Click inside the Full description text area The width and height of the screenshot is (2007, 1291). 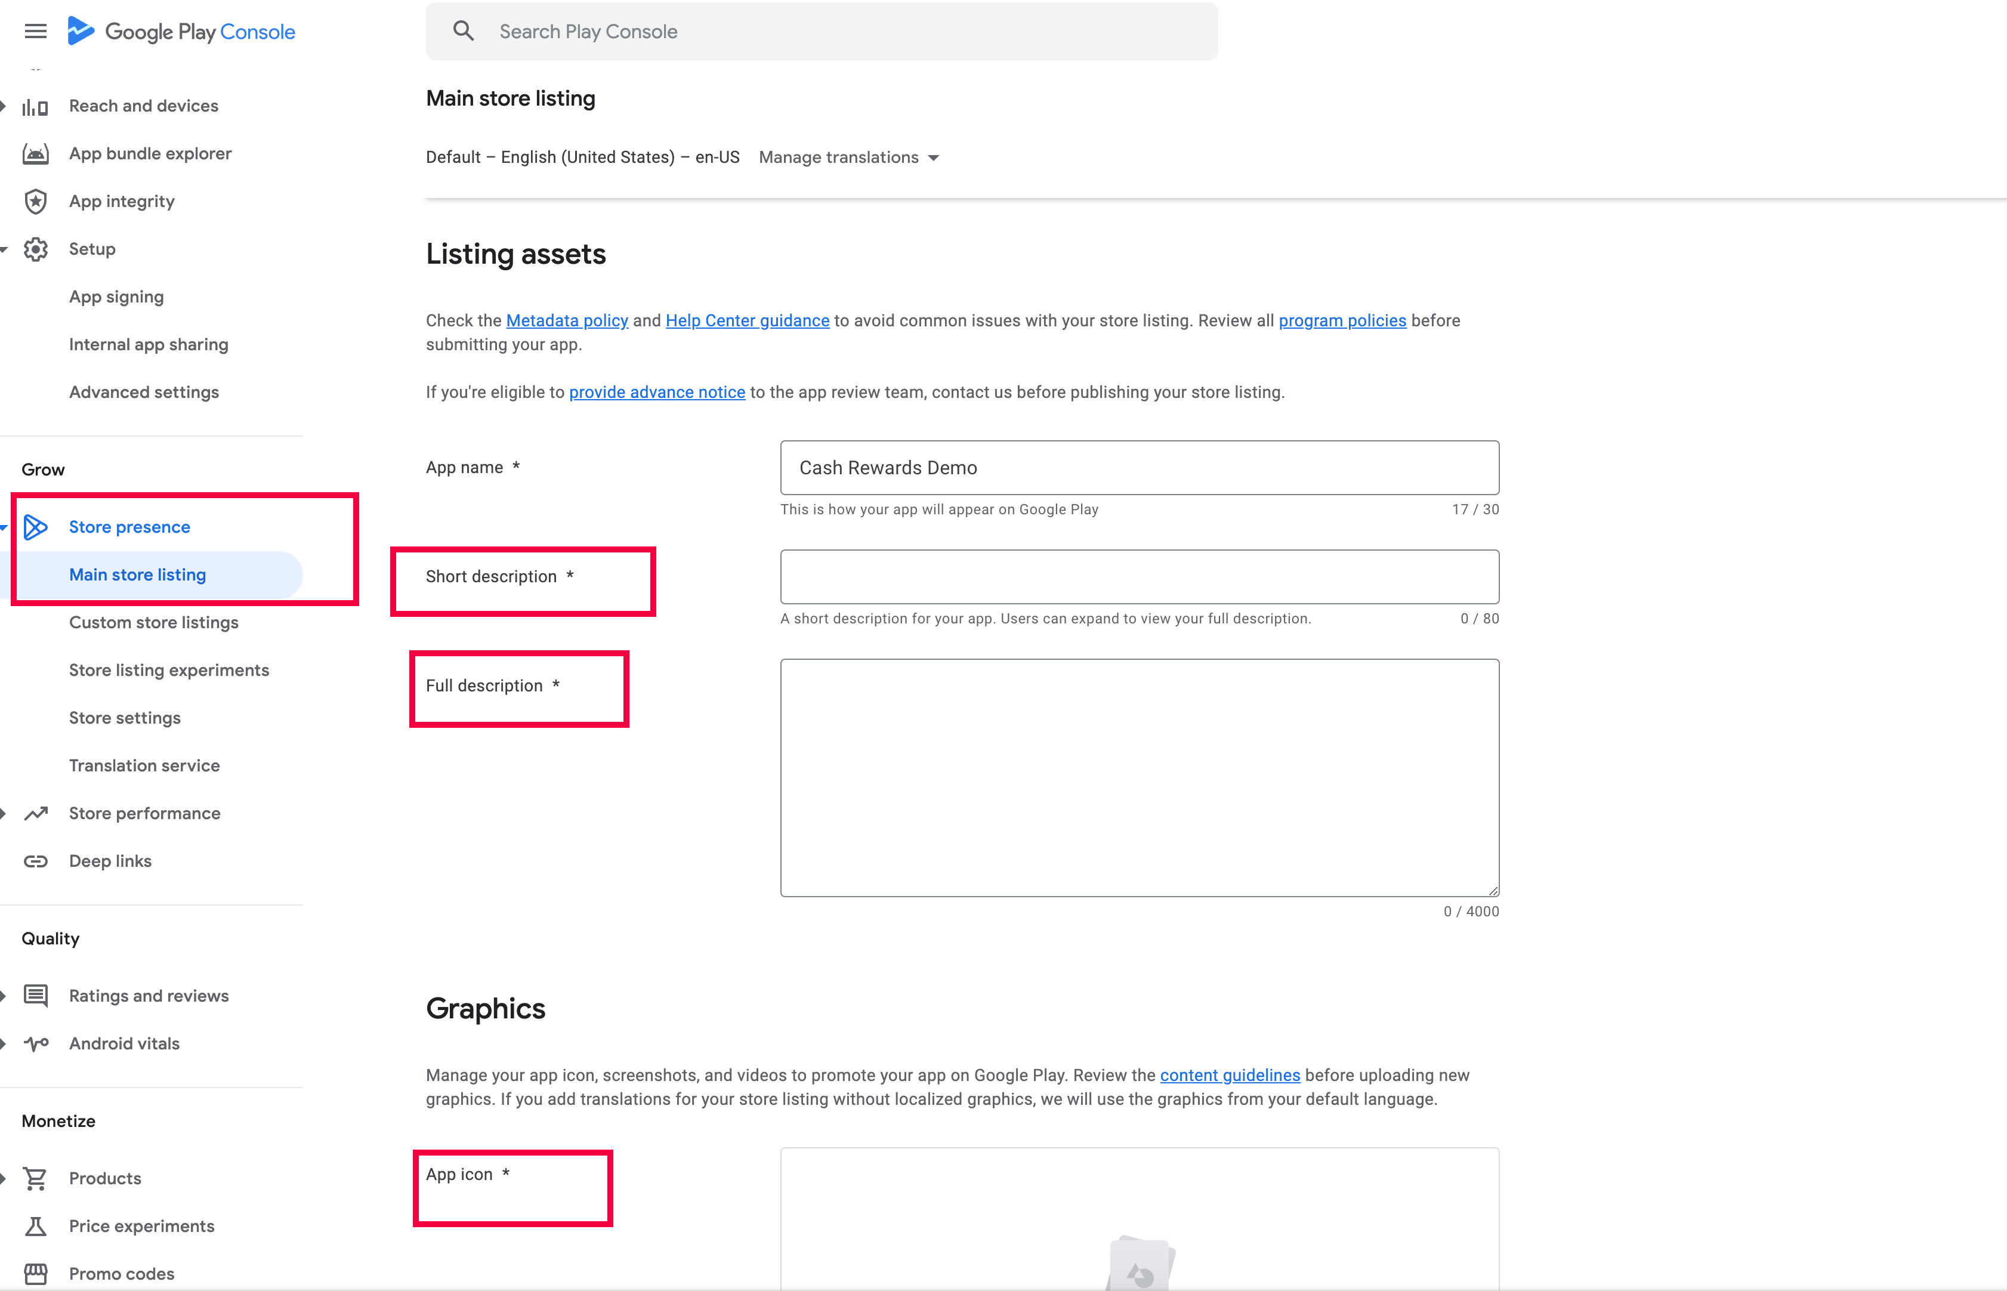pyautogui.click(x=1140, y=778)
